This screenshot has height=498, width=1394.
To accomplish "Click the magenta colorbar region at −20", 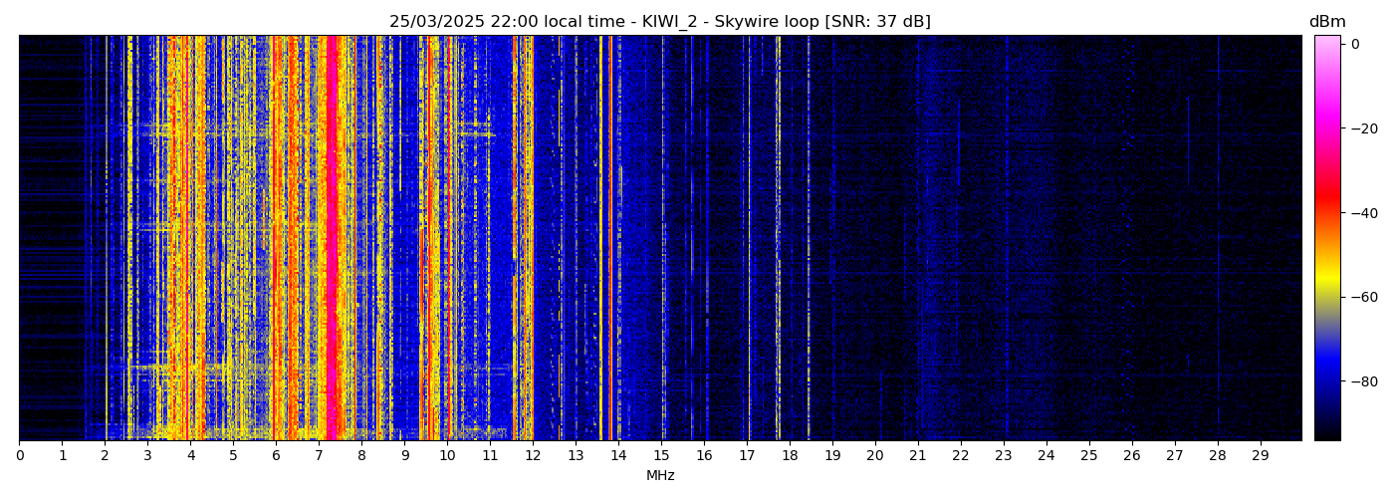I will [x=1326, y=128].
